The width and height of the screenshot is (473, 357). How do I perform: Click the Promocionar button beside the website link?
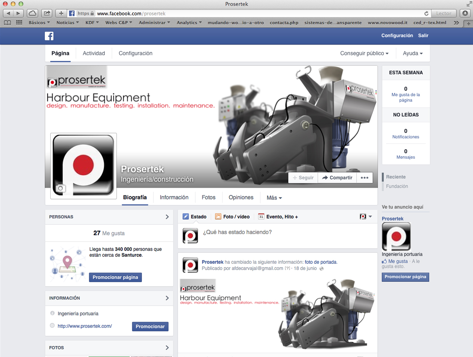coord(150,327)
